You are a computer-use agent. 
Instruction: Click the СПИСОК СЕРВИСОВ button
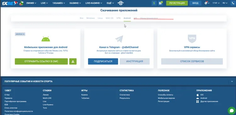[x=192, y=62]
